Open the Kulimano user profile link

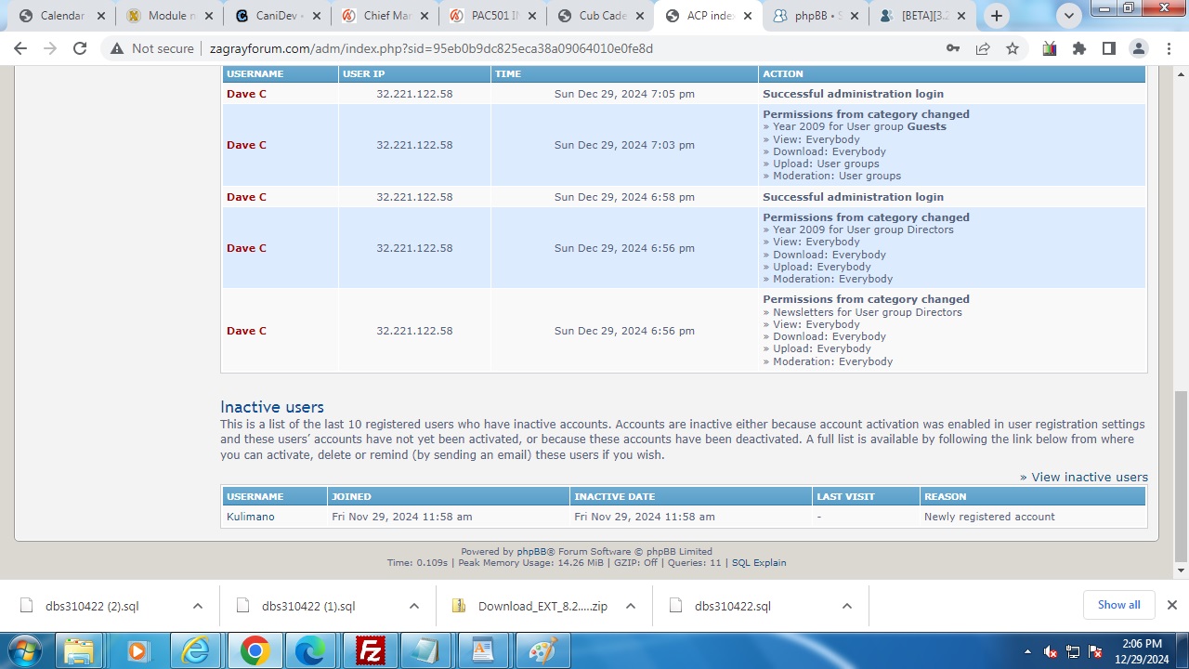point(251,517)
